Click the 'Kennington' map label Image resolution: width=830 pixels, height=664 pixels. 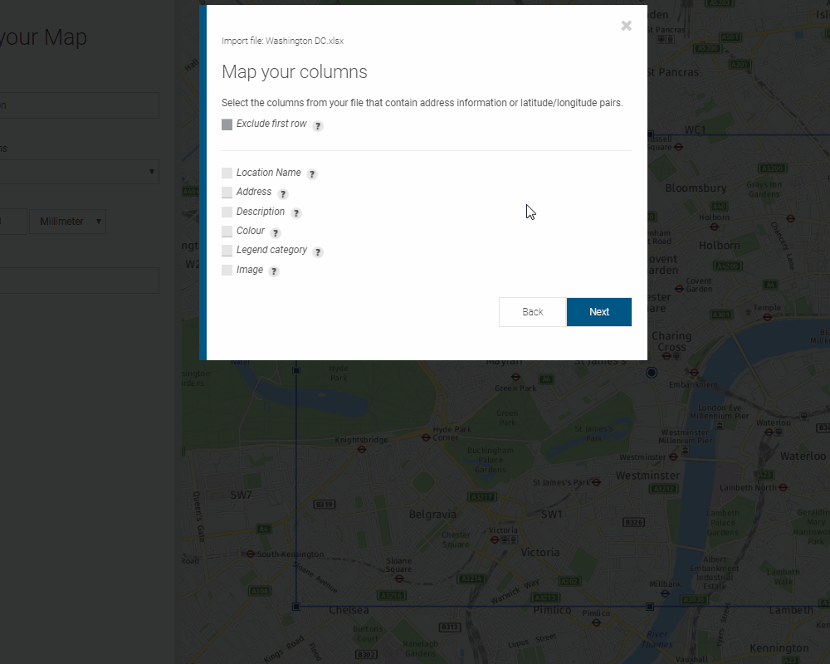point(779,648)
